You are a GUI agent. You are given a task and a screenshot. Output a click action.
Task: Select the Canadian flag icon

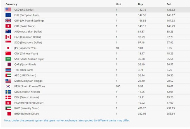click(8, 37)
